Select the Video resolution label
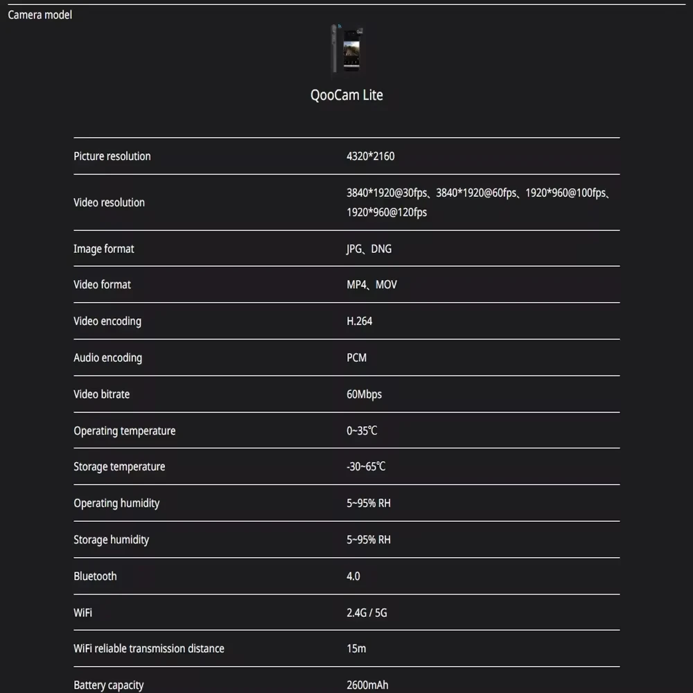This screenshot has width=693, height=693. pos(109,202)
